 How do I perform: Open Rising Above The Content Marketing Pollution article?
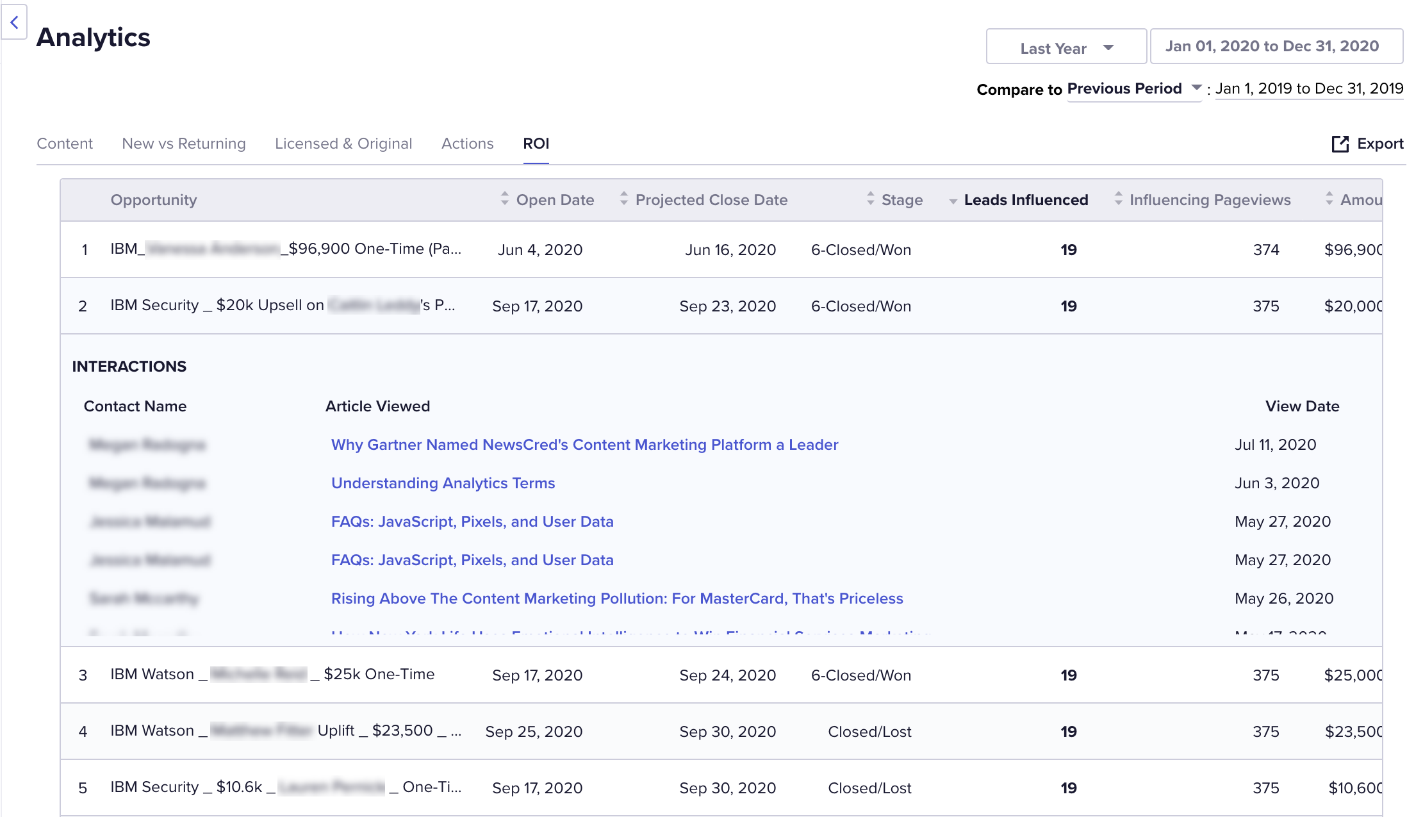617,598
